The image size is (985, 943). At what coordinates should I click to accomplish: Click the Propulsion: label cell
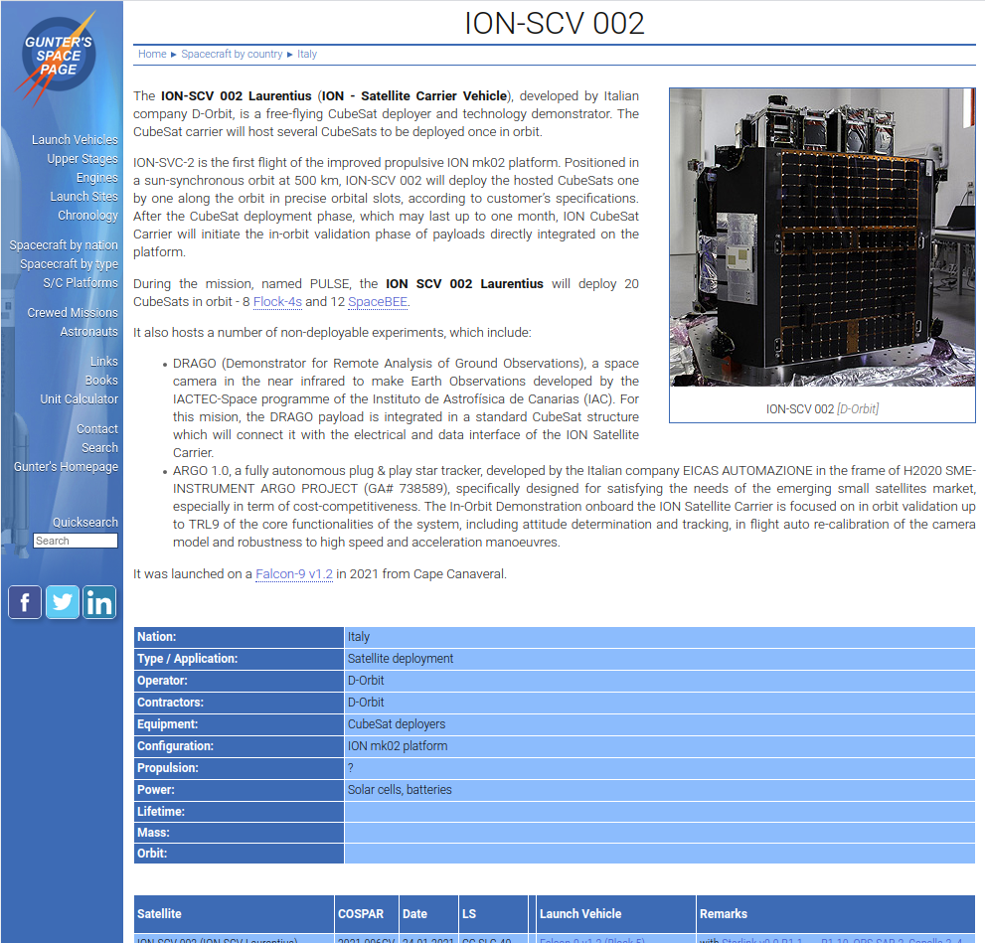pyautogui.click(x=239, y=768)
